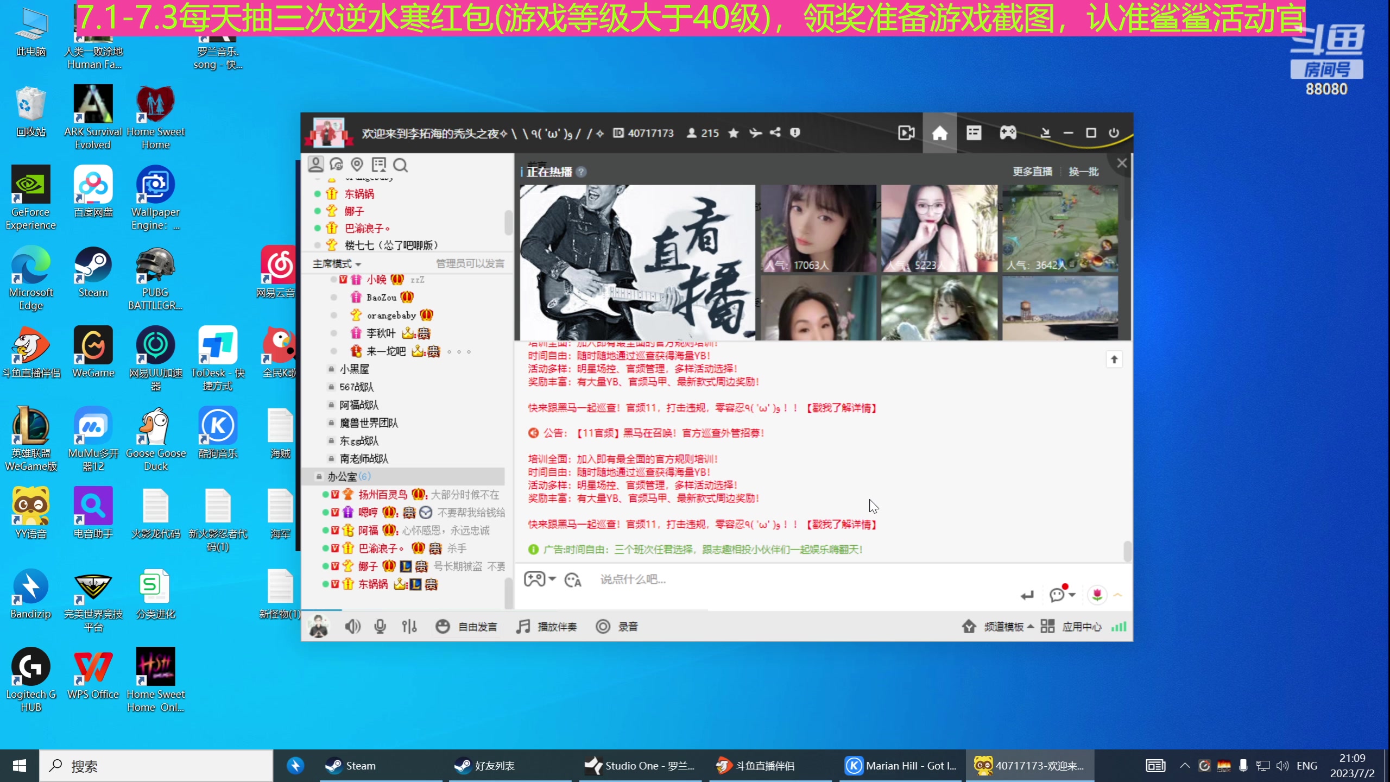Click the location pin icon in sidebar
This screenshot has width=1390, height=782.
tap(357, 165)
